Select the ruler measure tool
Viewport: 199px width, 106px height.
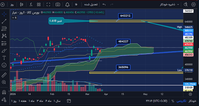tap(4, 75)
